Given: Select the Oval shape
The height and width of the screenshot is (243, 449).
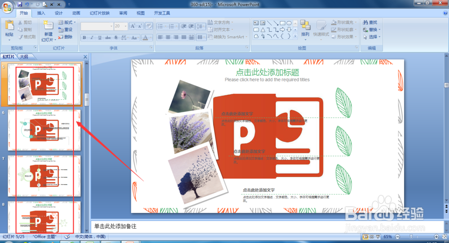Looking at the screenshot, I should point(289,23).
